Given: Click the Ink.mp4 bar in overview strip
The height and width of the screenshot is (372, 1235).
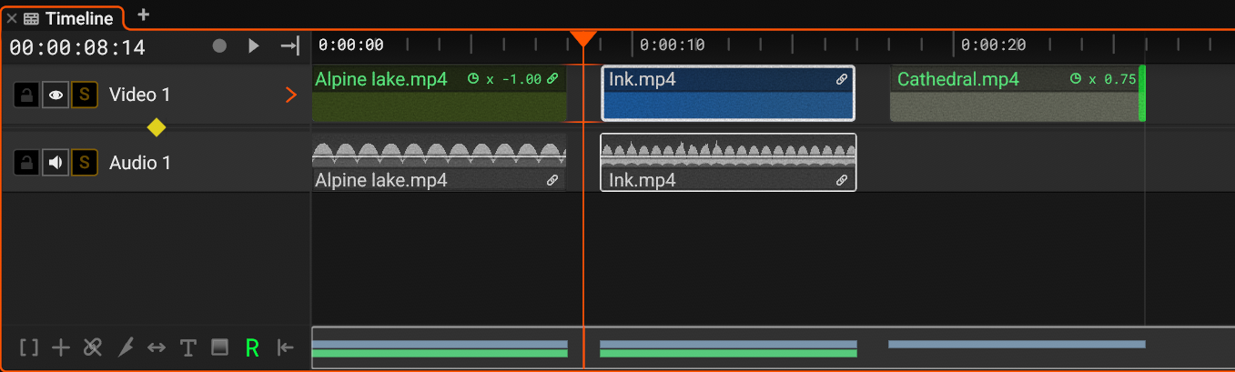Looking at the screenshot, I should 728,348.
